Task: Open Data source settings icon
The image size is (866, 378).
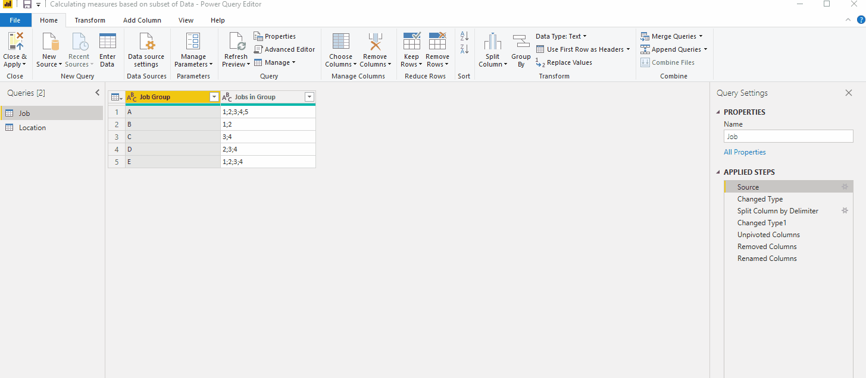Action: [146, 42]
